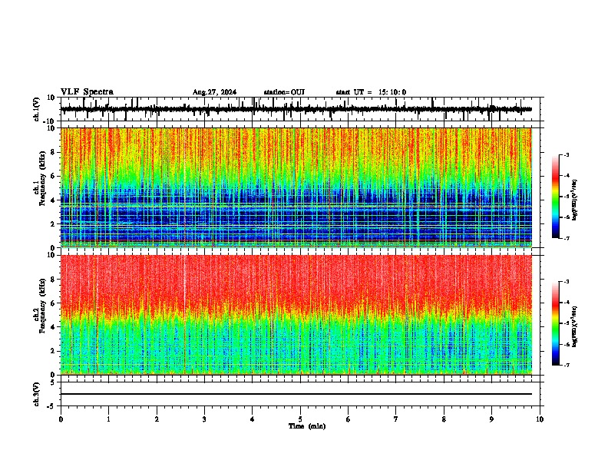This screenshot has height=470, width=608.
Task: Click the "VLF Spectra" plot title
Action: (87, 91)
